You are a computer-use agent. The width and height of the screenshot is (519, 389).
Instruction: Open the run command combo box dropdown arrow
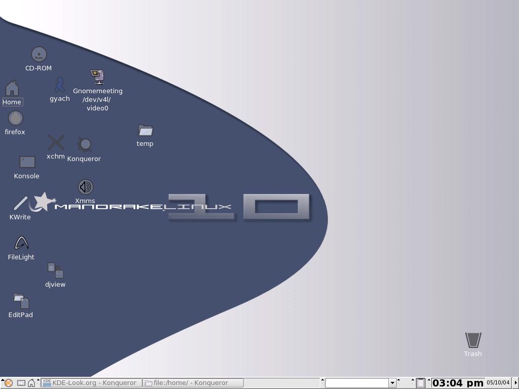click(392, 383)
